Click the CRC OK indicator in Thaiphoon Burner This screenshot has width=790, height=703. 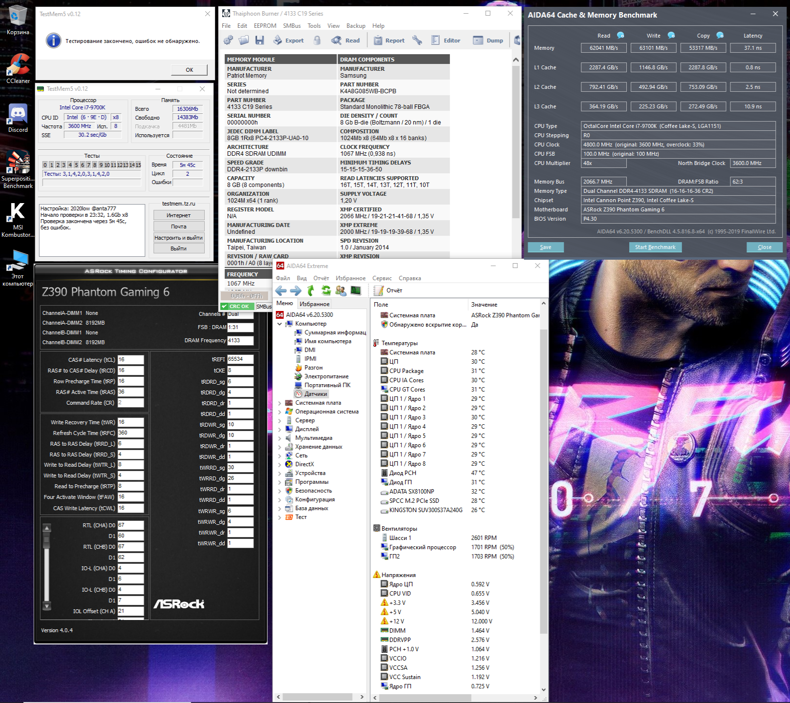[237, 307]
